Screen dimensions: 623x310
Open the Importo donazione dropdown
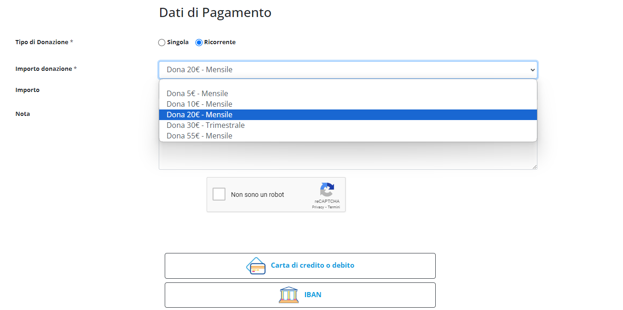[x=347, y=69]
